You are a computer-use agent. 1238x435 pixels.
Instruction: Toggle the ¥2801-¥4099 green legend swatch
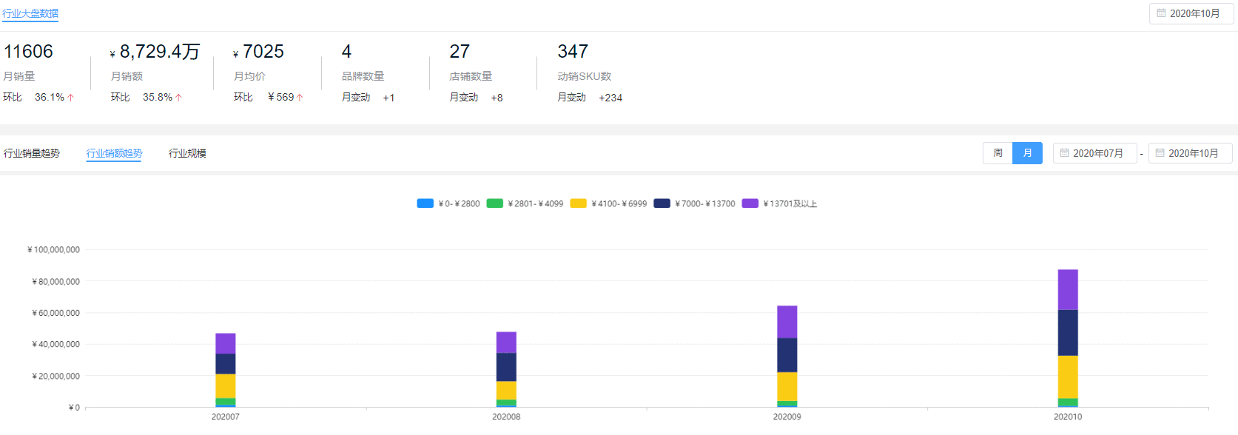tap(494, 203)
